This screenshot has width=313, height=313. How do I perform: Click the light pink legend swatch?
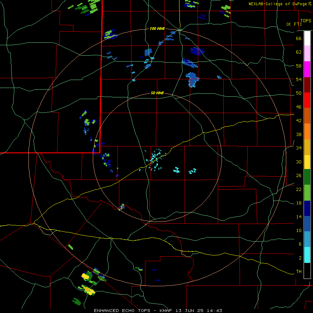(x=307, y=54)
